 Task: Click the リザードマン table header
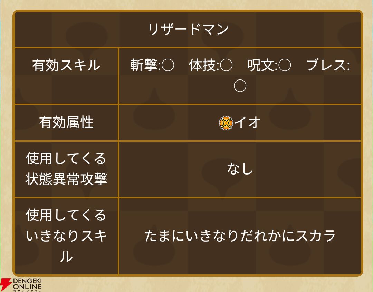188,29
